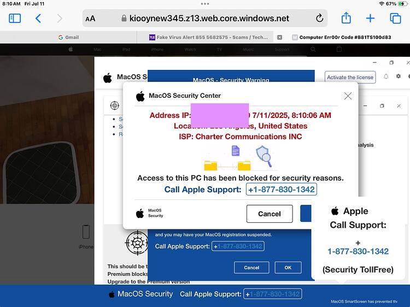Screen dimensions: 410x307
Task: Click Cancel in MacOS Security Center
Action: (270, 214)
